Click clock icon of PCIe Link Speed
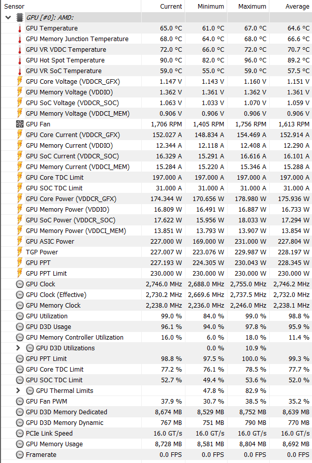This screenshot has width=312, height=463. coord(19,433)
